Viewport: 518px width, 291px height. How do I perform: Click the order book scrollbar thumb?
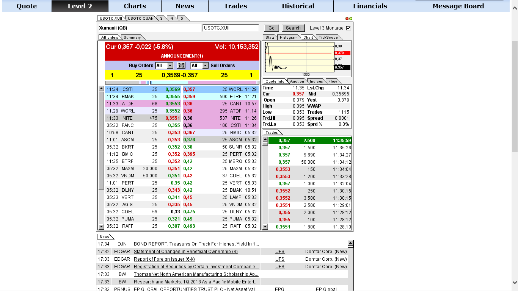coord(101,140)
